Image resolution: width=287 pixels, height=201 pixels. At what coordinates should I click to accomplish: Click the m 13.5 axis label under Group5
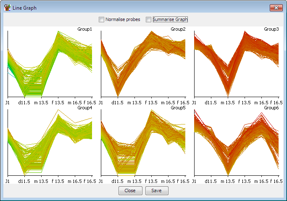coord(134,181)
